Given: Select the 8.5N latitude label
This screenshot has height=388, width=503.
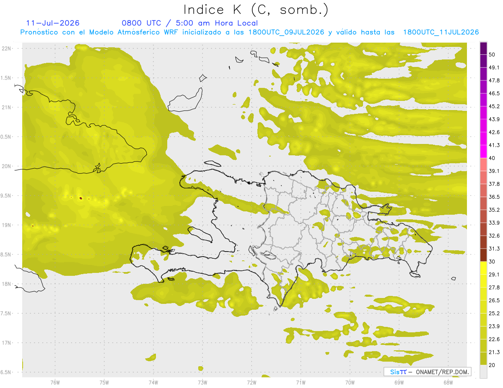Looking at the screenshot, I should point(6,254).
